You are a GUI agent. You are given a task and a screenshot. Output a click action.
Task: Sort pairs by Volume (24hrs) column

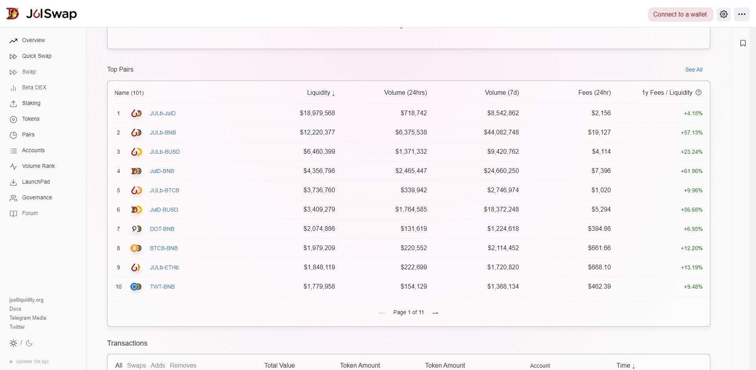click(x=406, y=92)
